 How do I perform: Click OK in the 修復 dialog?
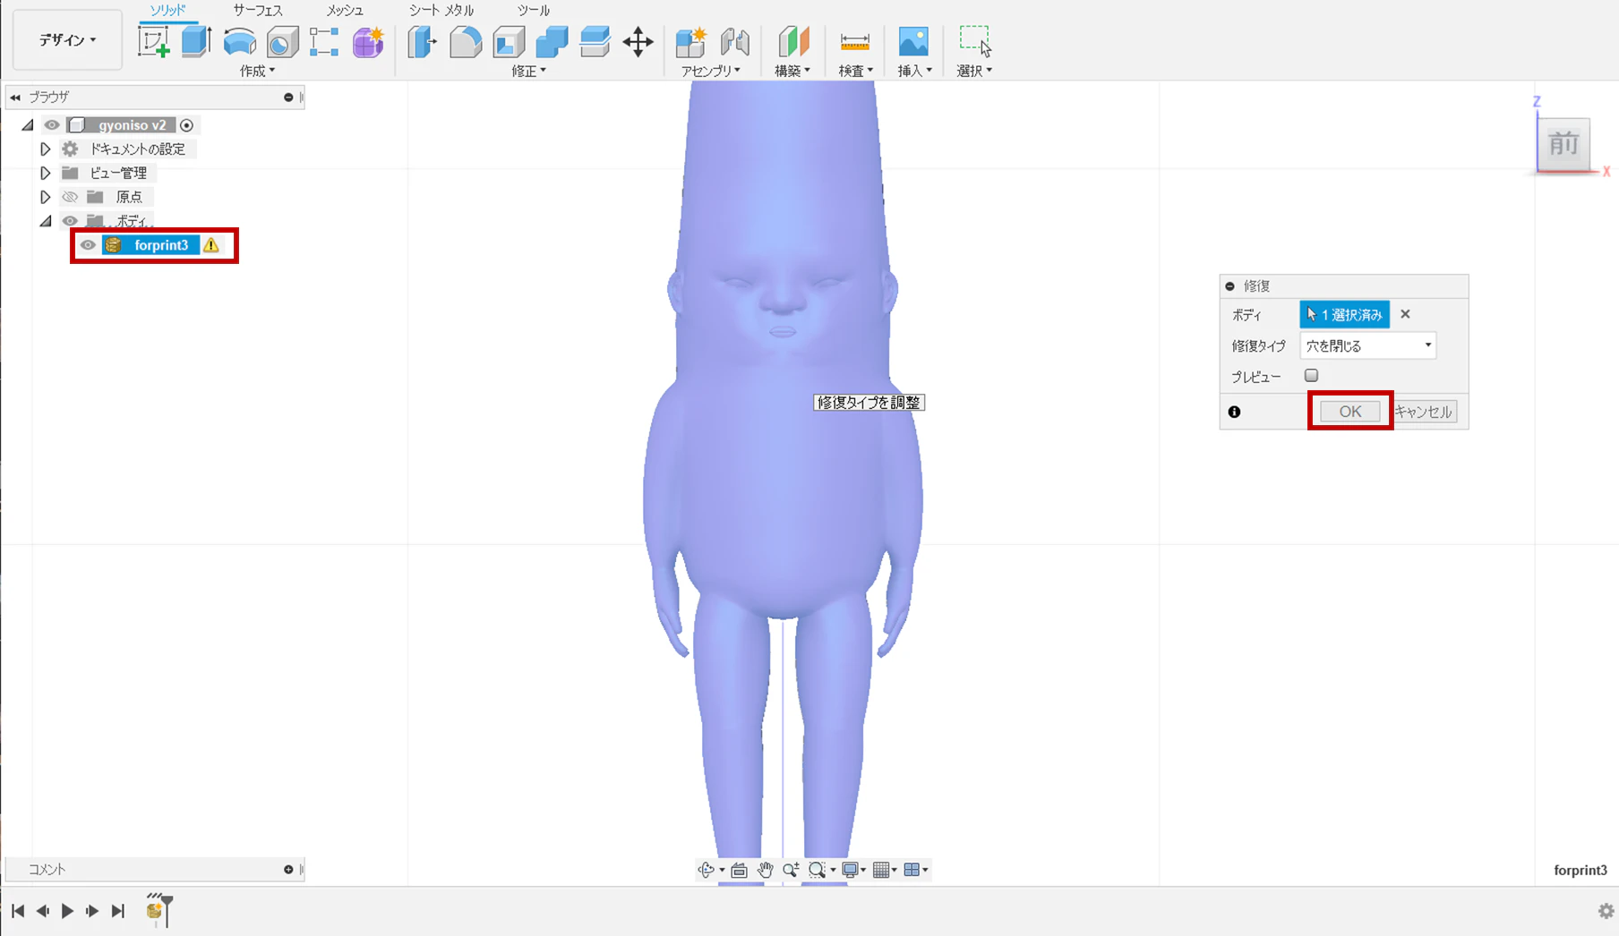(x=1349, y=412)
